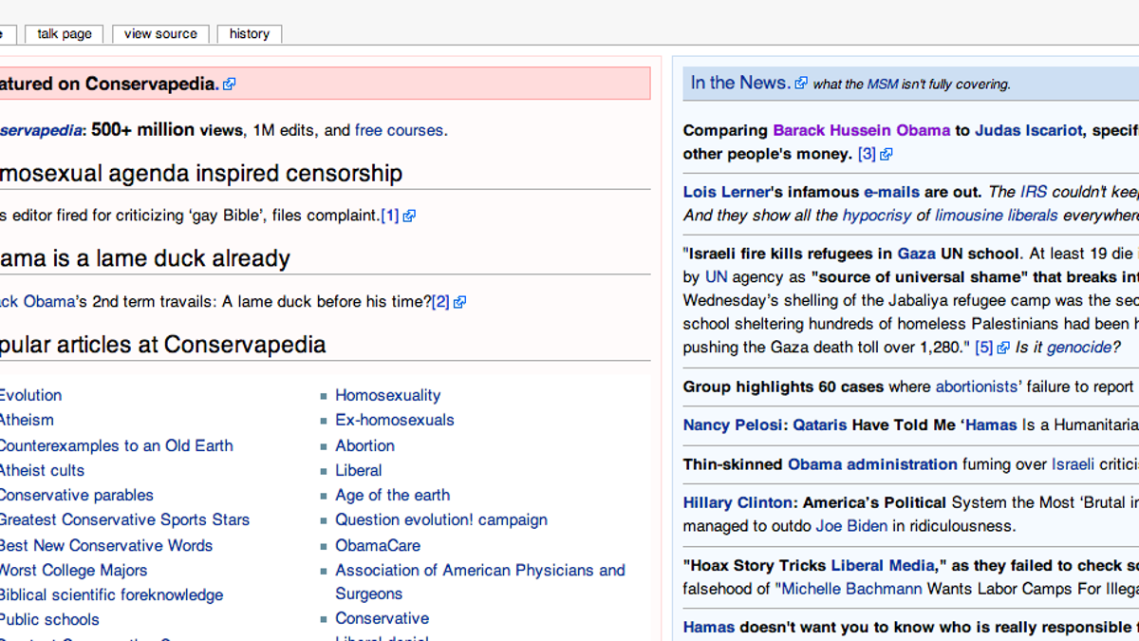1139x641 pixels.
Task: Open the IRS link
Action: 1034,192
